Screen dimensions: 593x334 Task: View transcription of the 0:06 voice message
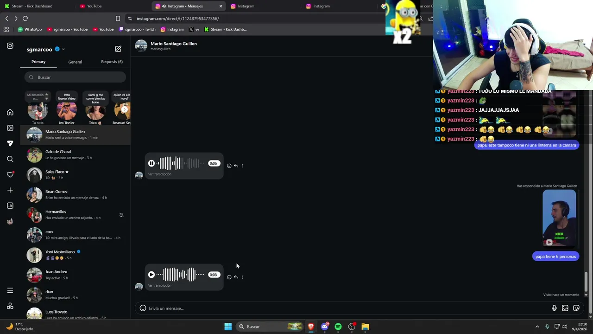[x=160, y=174]
